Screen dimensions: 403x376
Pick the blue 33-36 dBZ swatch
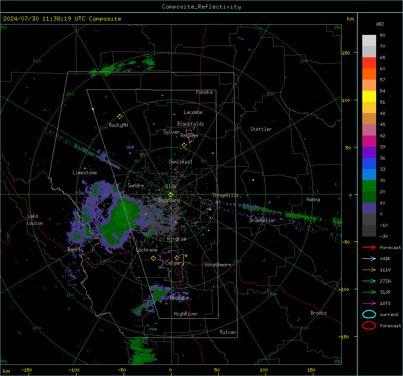click(369, 164)
